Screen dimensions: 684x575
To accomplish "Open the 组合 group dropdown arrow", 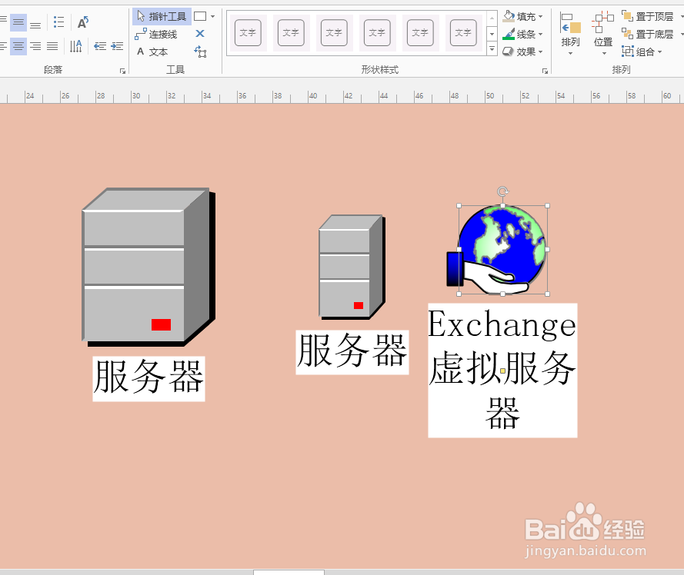I will point(660,52).
